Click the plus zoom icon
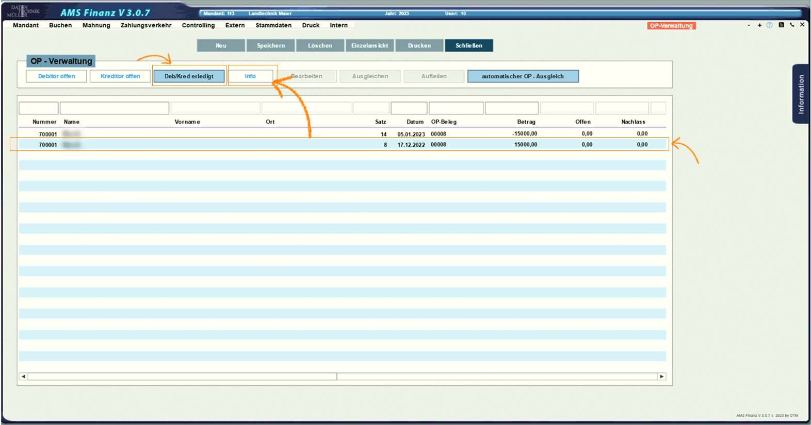The height and width of the screenshot is (425, 811). click(x=759, y=25)
